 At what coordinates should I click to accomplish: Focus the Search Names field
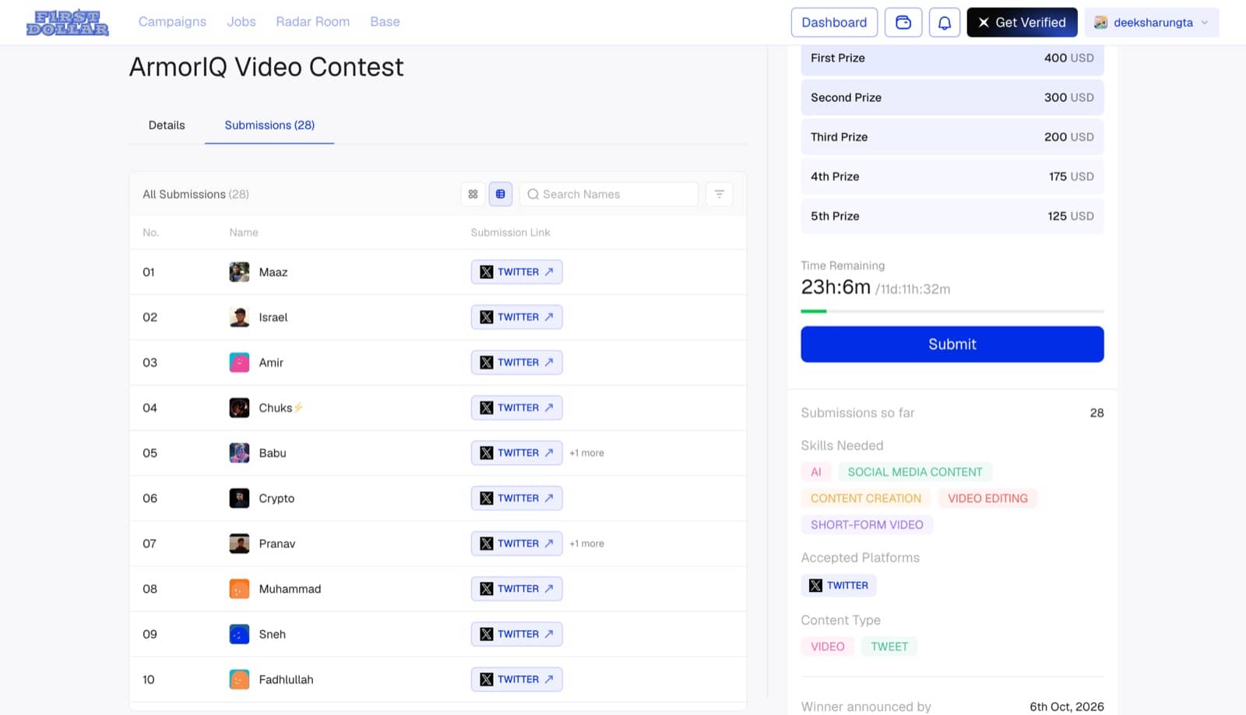point(608,194)
